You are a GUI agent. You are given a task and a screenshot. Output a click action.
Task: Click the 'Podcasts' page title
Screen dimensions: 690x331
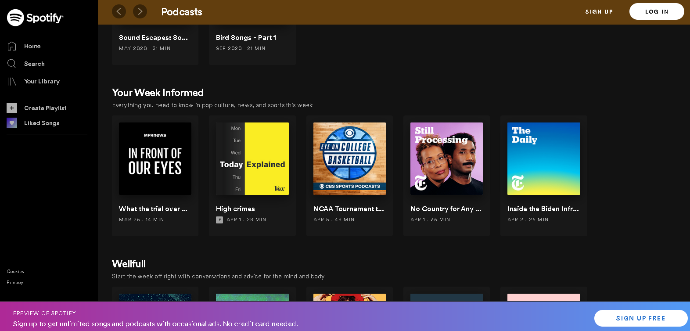pos(182,12)
